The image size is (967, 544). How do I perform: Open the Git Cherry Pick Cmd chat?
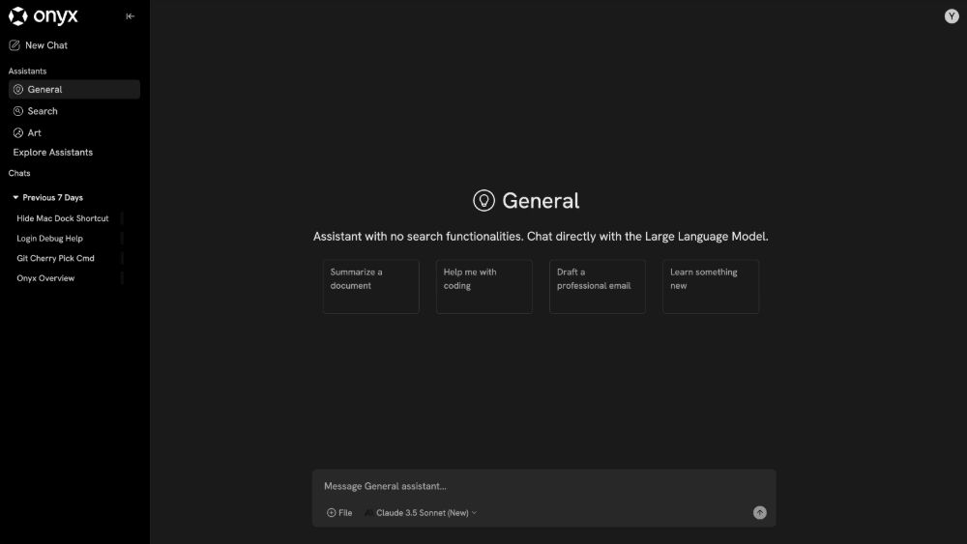point(55,258)
